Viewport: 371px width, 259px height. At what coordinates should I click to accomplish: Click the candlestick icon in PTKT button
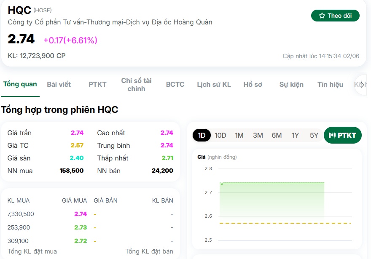point(332,135)
